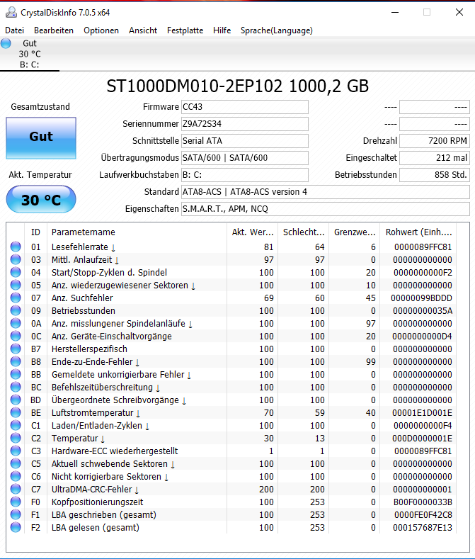Click raw value 00001E1D001E
Viewport: 475px width, 559px height.
point(423,413)
